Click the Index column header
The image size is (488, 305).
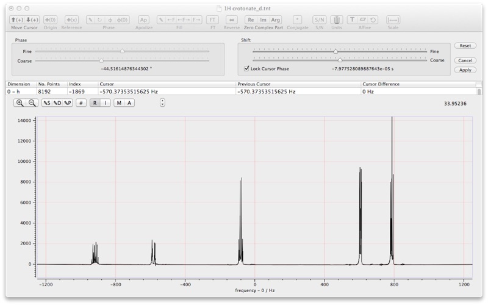(83, 84)
